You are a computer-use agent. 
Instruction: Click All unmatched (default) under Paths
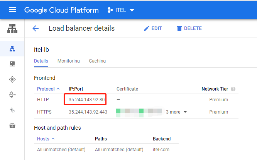(x=119, y=150)
